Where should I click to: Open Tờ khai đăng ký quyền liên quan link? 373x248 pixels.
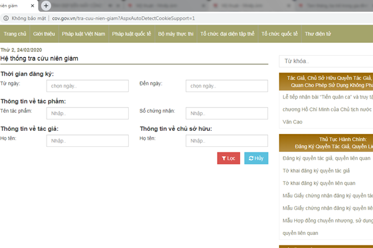(x=319, y=184)
